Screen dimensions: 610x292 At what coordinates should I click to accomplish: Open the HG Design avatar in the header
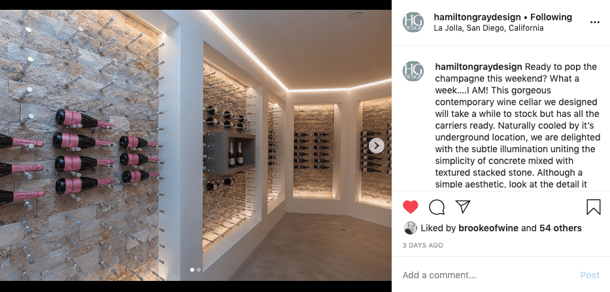point(413,22)
